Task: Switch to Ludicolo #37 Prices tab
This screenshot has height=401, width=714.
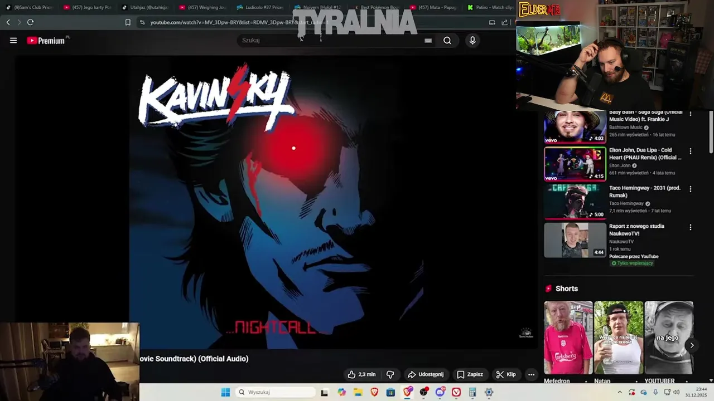Action: click(x=260, y=7)
